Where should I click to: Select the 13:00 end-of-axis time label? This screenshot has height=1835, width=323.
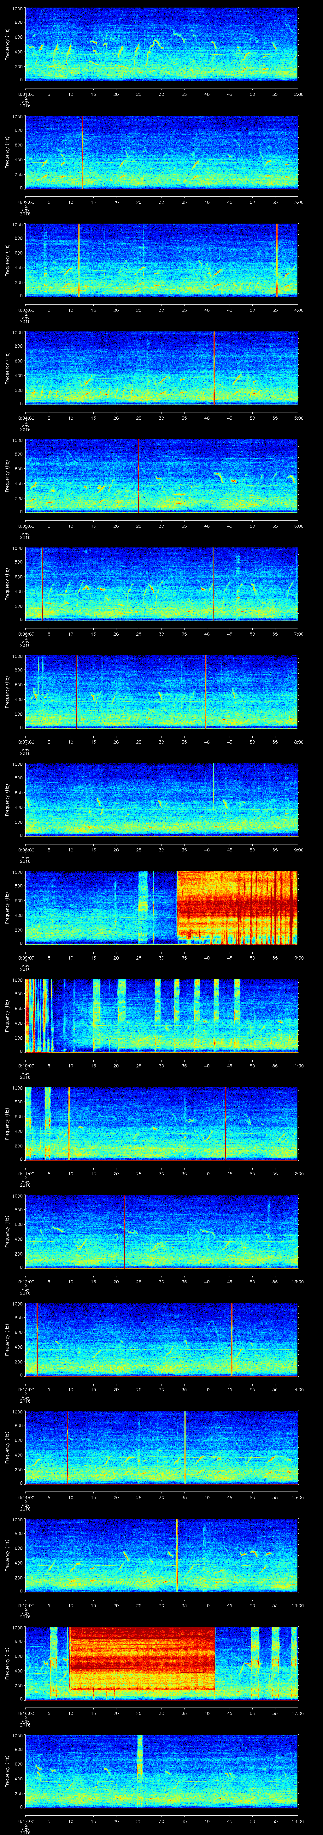click(298, 1281)
